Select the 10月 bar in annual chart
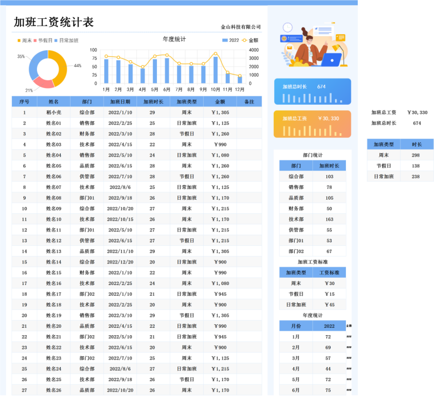The height and width of the screenshot is (396, 434). (216, 70)
